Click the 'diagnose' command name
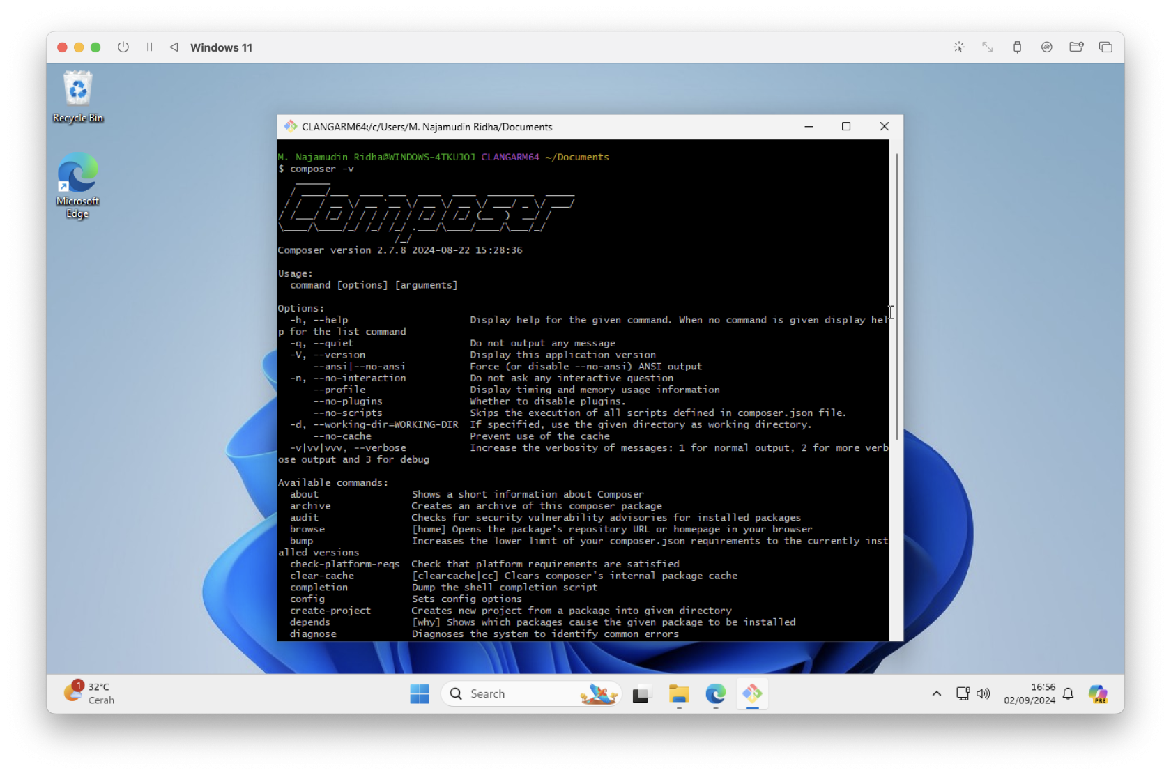Screen dimensions: 1171x775 click(x=313, y=634)
